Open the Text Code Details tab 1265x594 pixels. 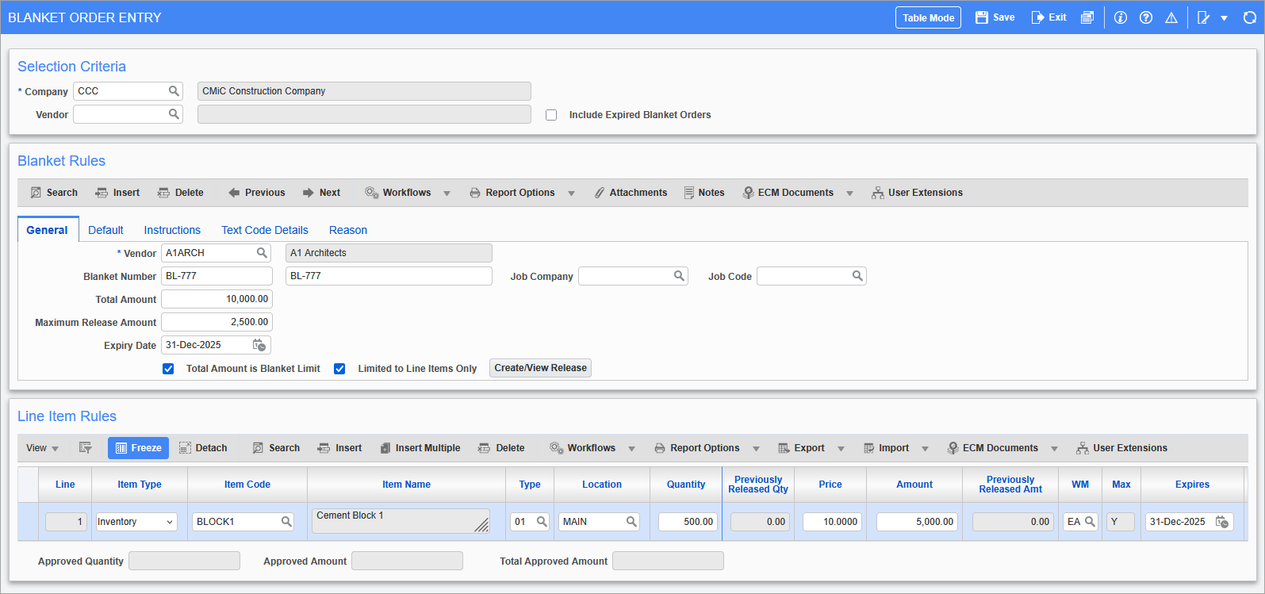(265, 230)
